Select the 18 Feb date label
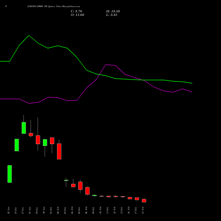The width and height of the screenshot is (221, 221). 143,210
